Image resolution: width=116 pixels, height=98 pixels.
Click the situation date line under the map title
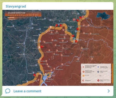click(23, 15)
